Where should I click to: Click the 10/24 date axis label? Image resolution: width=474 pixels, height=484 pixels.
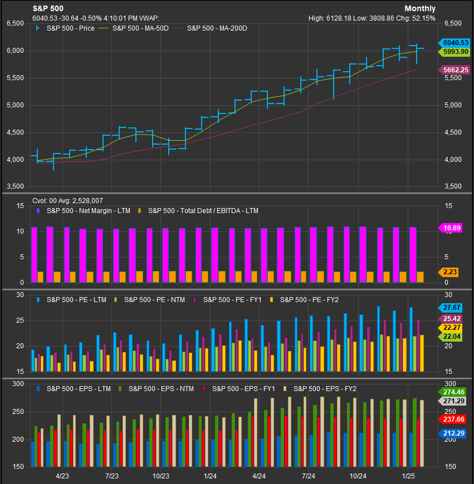point(358,476)
